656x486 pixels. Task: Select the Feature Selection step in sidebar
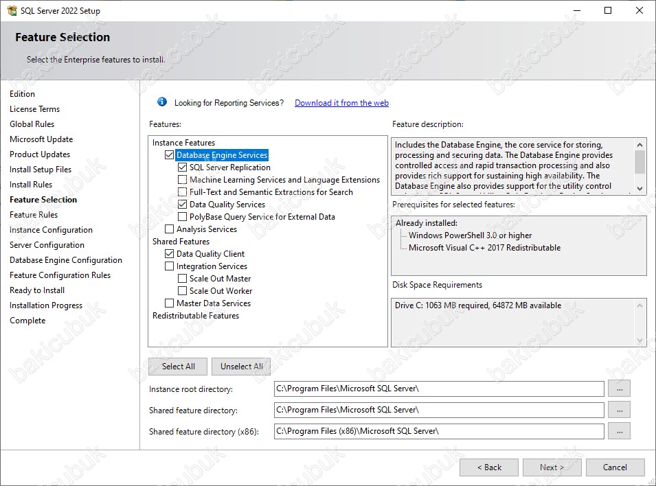click(x=43, y=200)
